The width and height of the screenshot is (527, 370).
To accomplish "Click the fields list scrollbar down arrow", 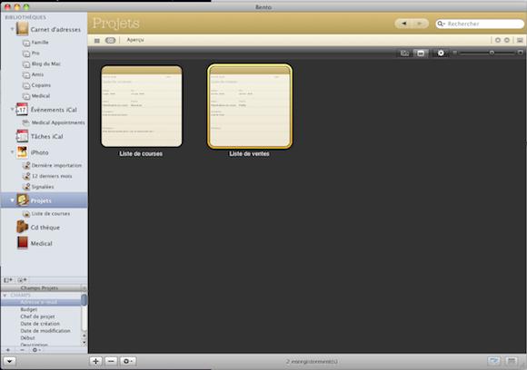I will tap(84, 343).
